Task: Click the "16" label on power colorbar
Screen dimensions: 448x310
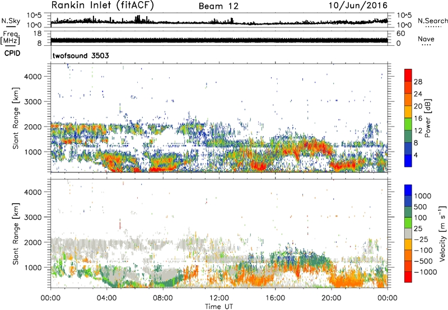Action: (x=418, y=119)
